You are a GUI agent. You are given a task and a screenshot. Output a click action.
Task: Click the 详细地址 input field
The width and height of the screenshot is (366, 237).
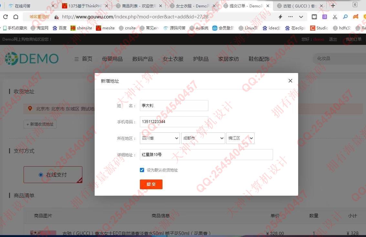[206, 154]
